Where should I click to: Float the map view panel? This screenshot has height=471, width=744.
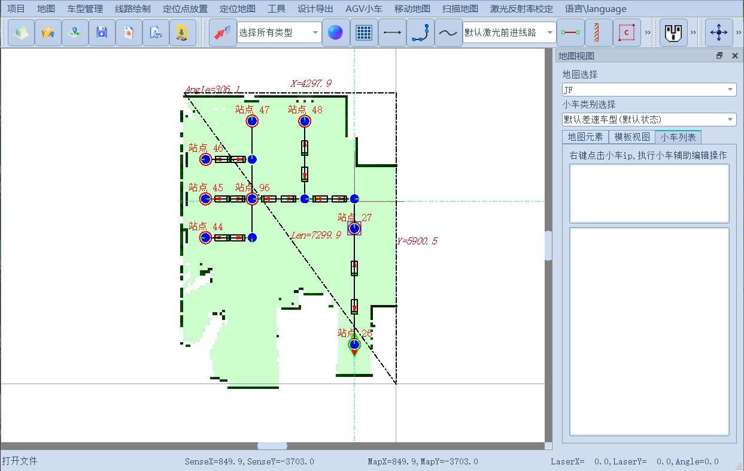(x=719, y=56)
